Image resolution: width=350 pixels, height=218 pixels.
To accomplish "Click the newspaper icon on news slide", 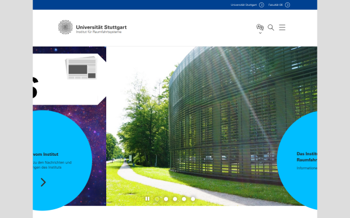I will click(x=81, y=68).
